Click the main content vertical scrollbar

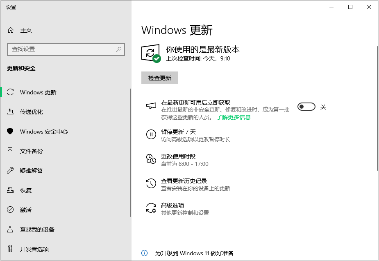tap(377, 109)
